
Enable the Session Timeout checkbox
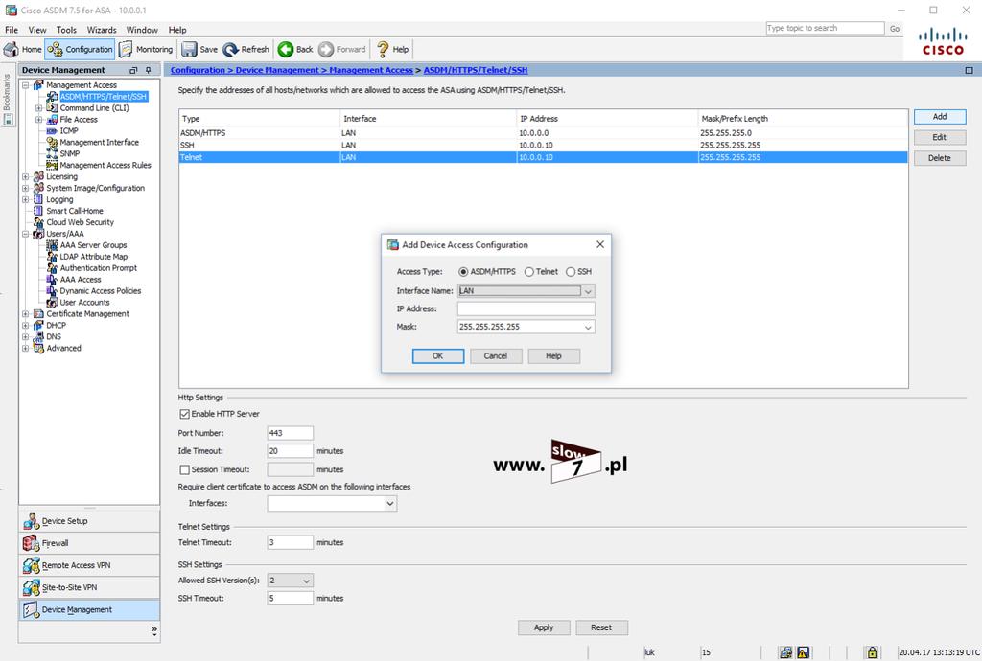click(184, 469)
